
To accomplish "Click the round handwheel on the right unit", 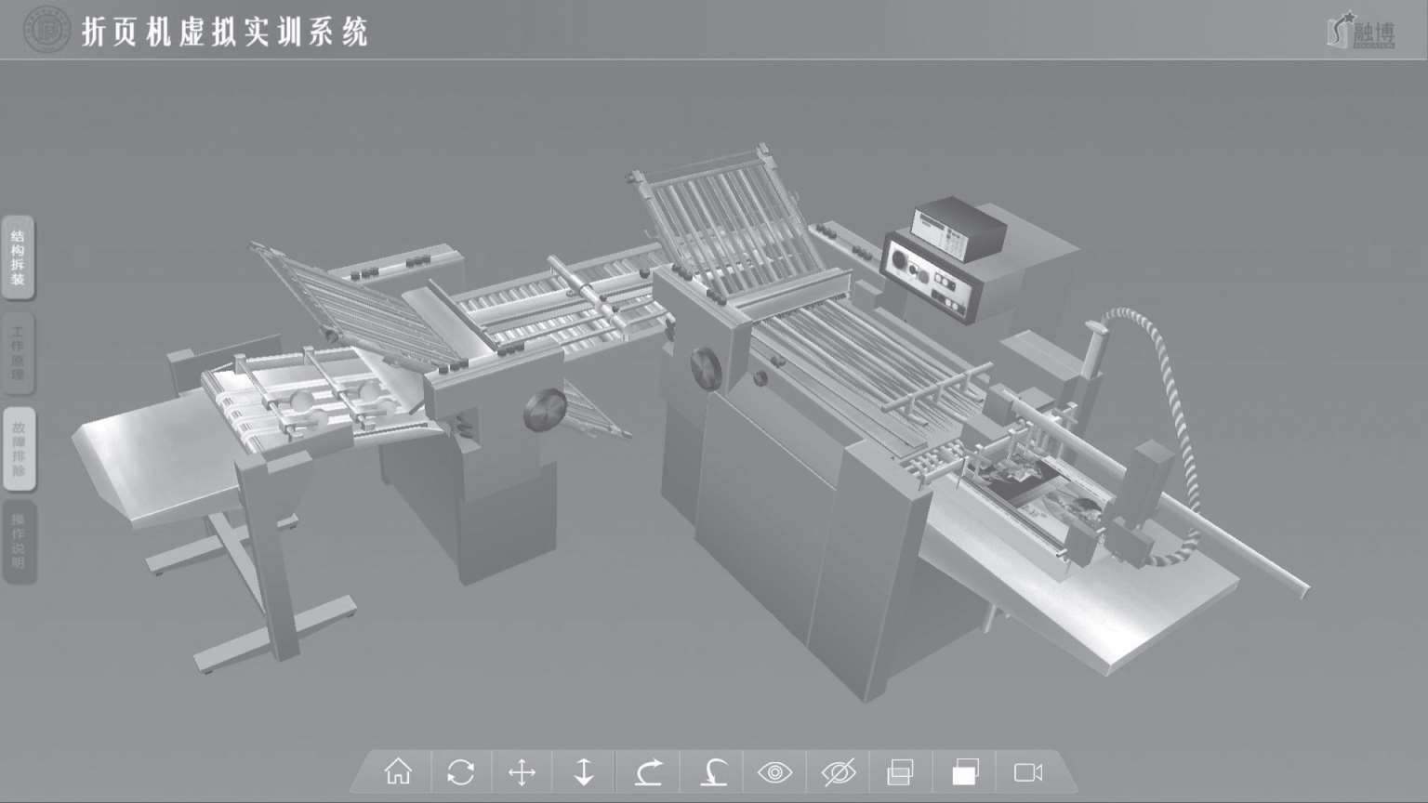I will pyautogui.click(x=706, y=368).
